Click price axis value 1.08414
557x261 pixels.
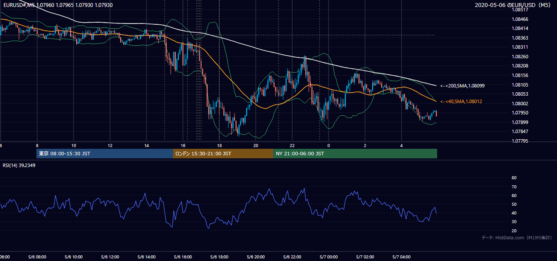point(520,28)
